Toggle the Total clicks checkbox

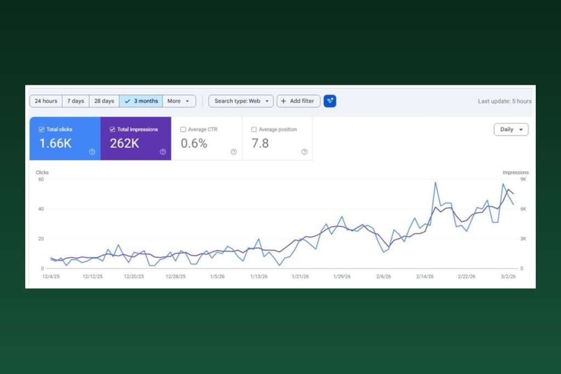(x=42, y=129)
